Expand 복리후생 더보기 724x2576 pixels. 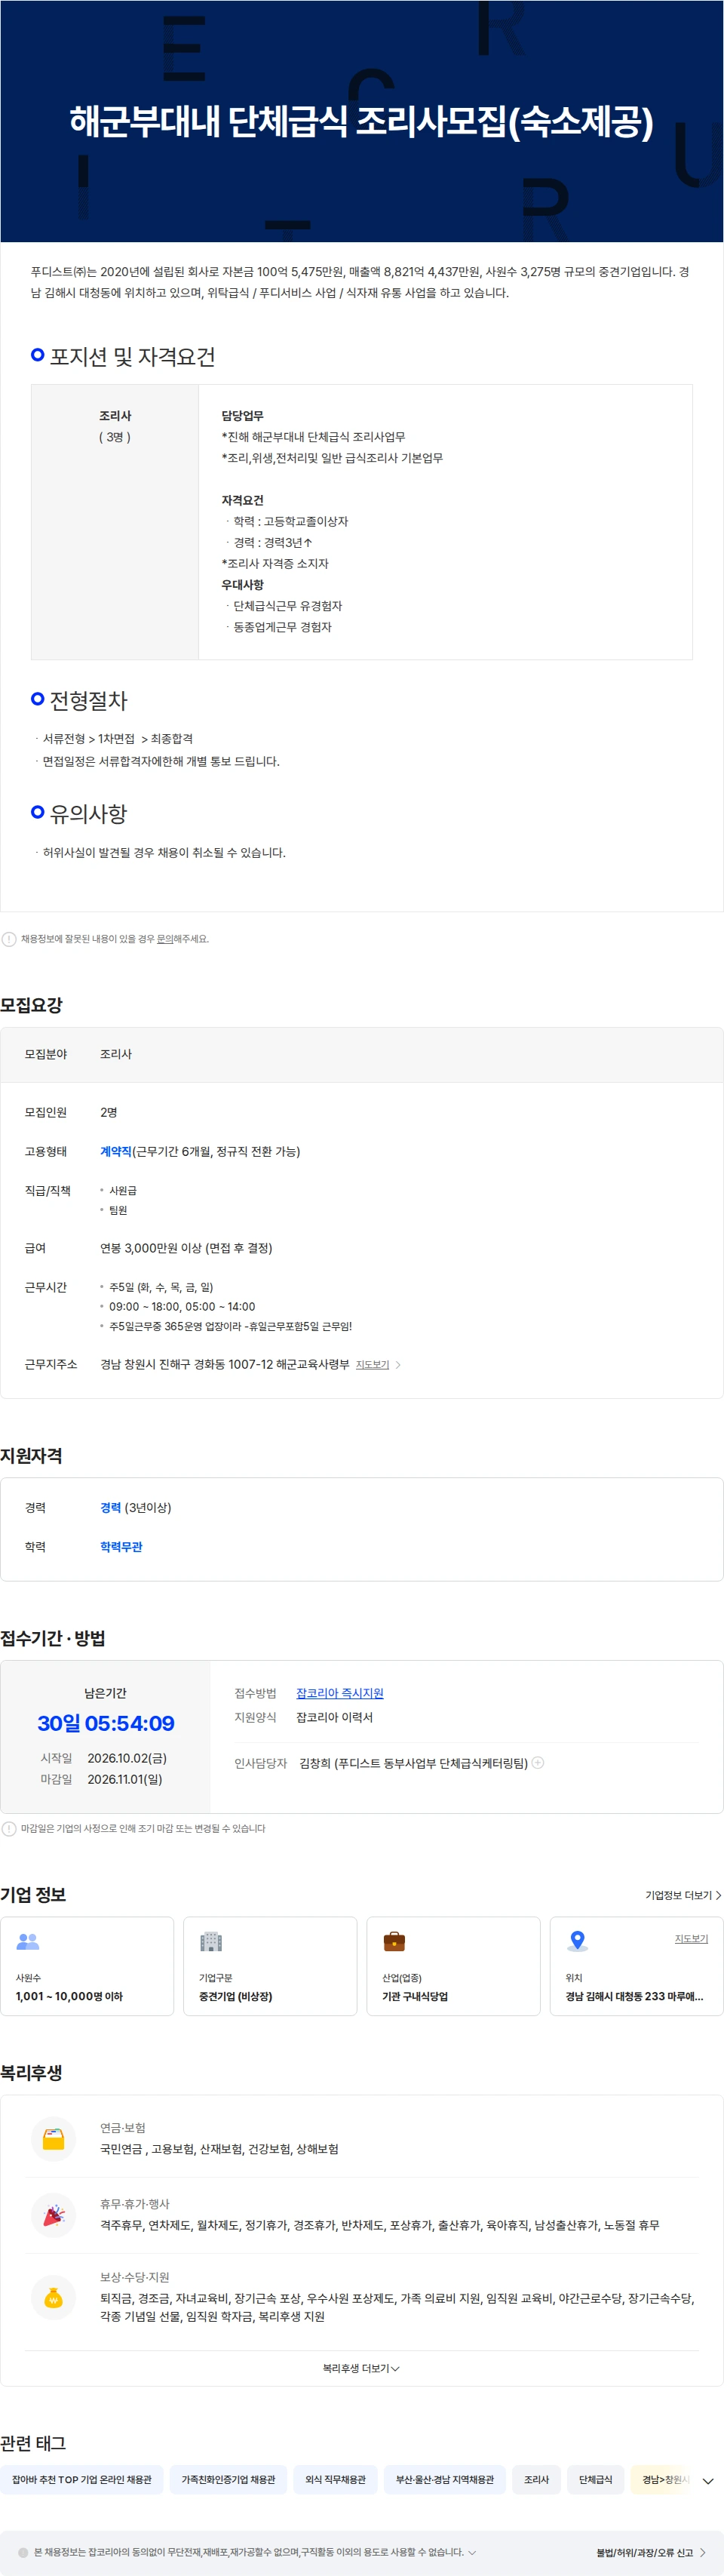pos(361,2369)
